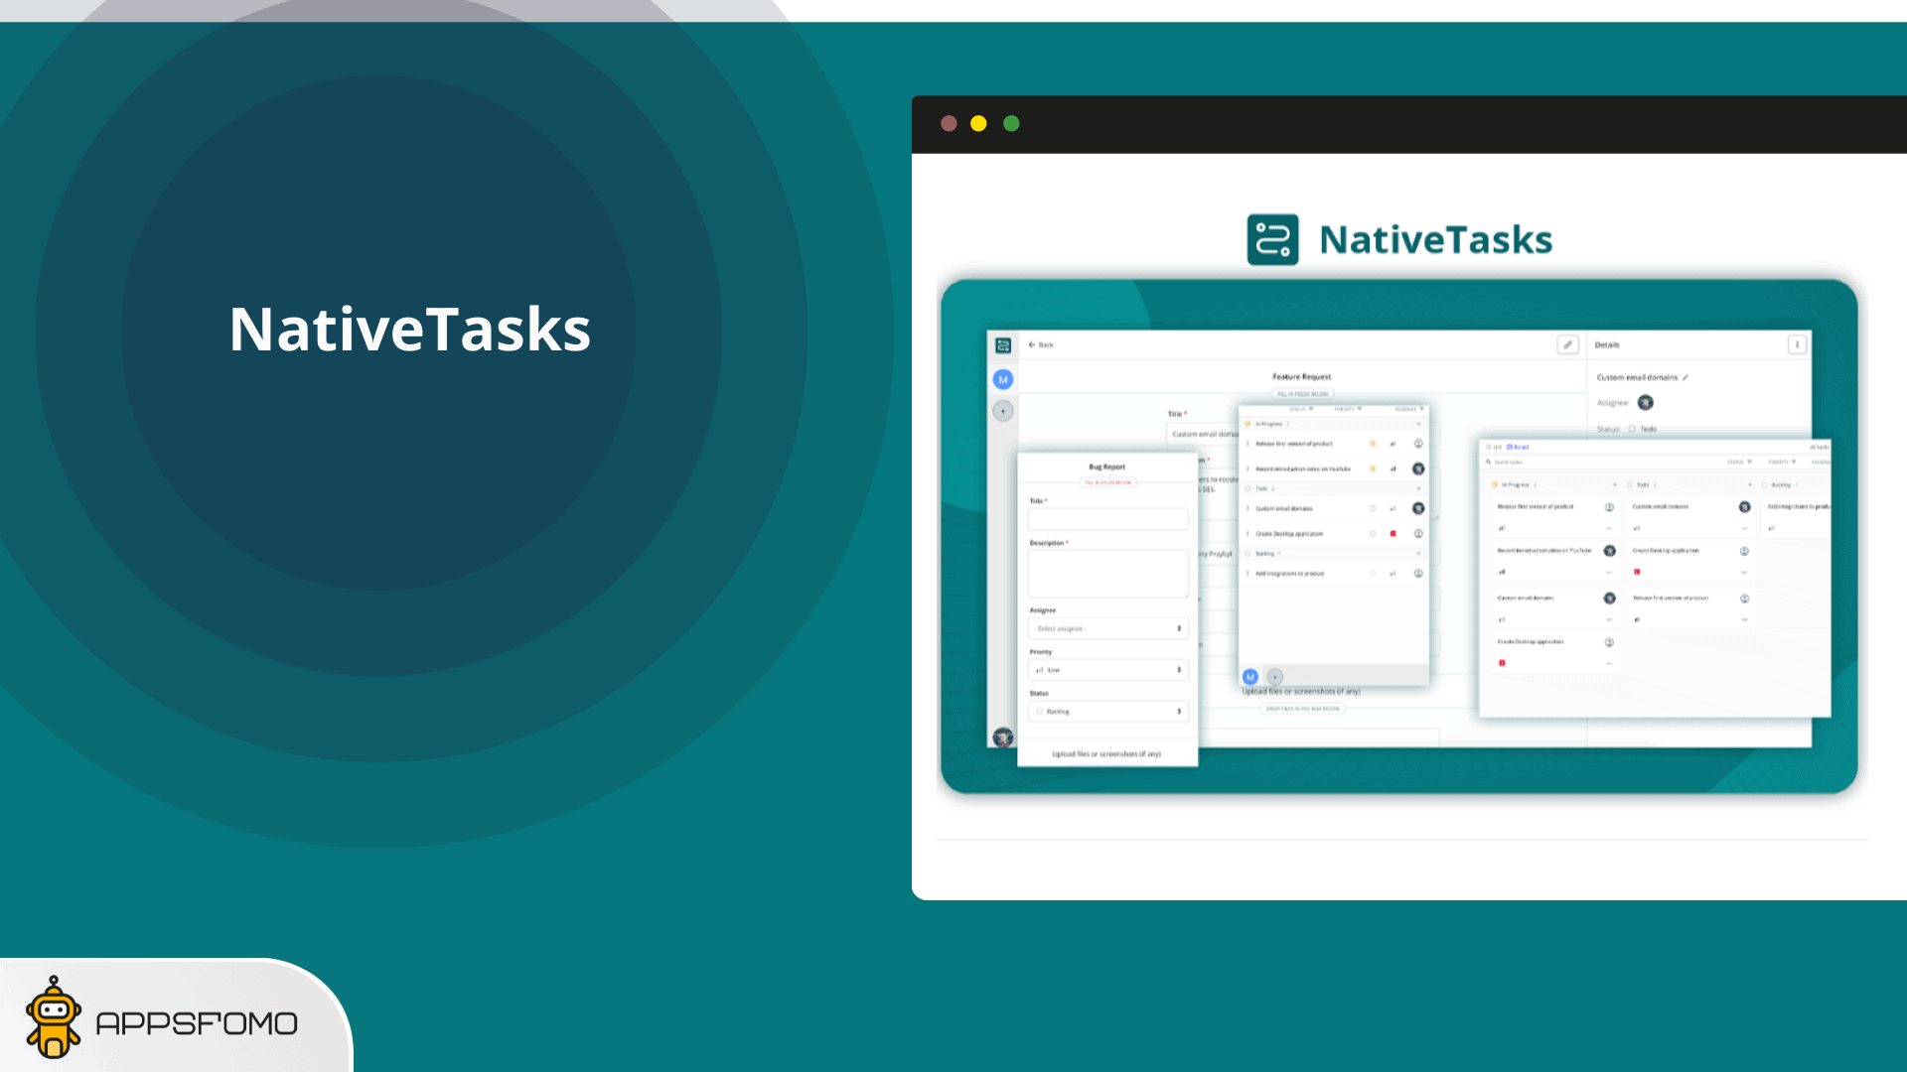Click the pencil edit icon beside Details
Viewport: 1907px width, 1072px height.
click(1567, 344)
